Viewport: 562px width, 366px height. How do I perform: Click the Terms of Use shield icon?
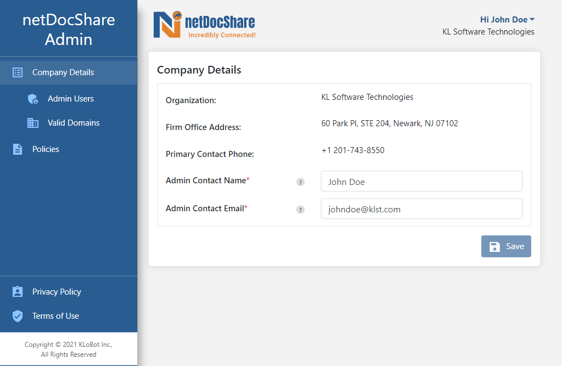coord(18,316)
